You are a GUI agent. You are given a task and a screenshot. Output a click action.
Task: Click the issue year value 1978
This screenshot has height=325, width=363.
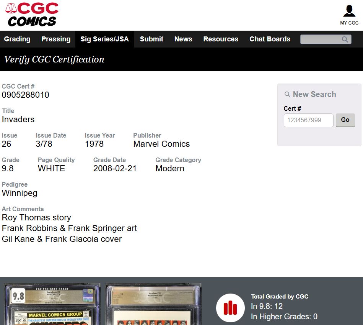pos(94,144)
